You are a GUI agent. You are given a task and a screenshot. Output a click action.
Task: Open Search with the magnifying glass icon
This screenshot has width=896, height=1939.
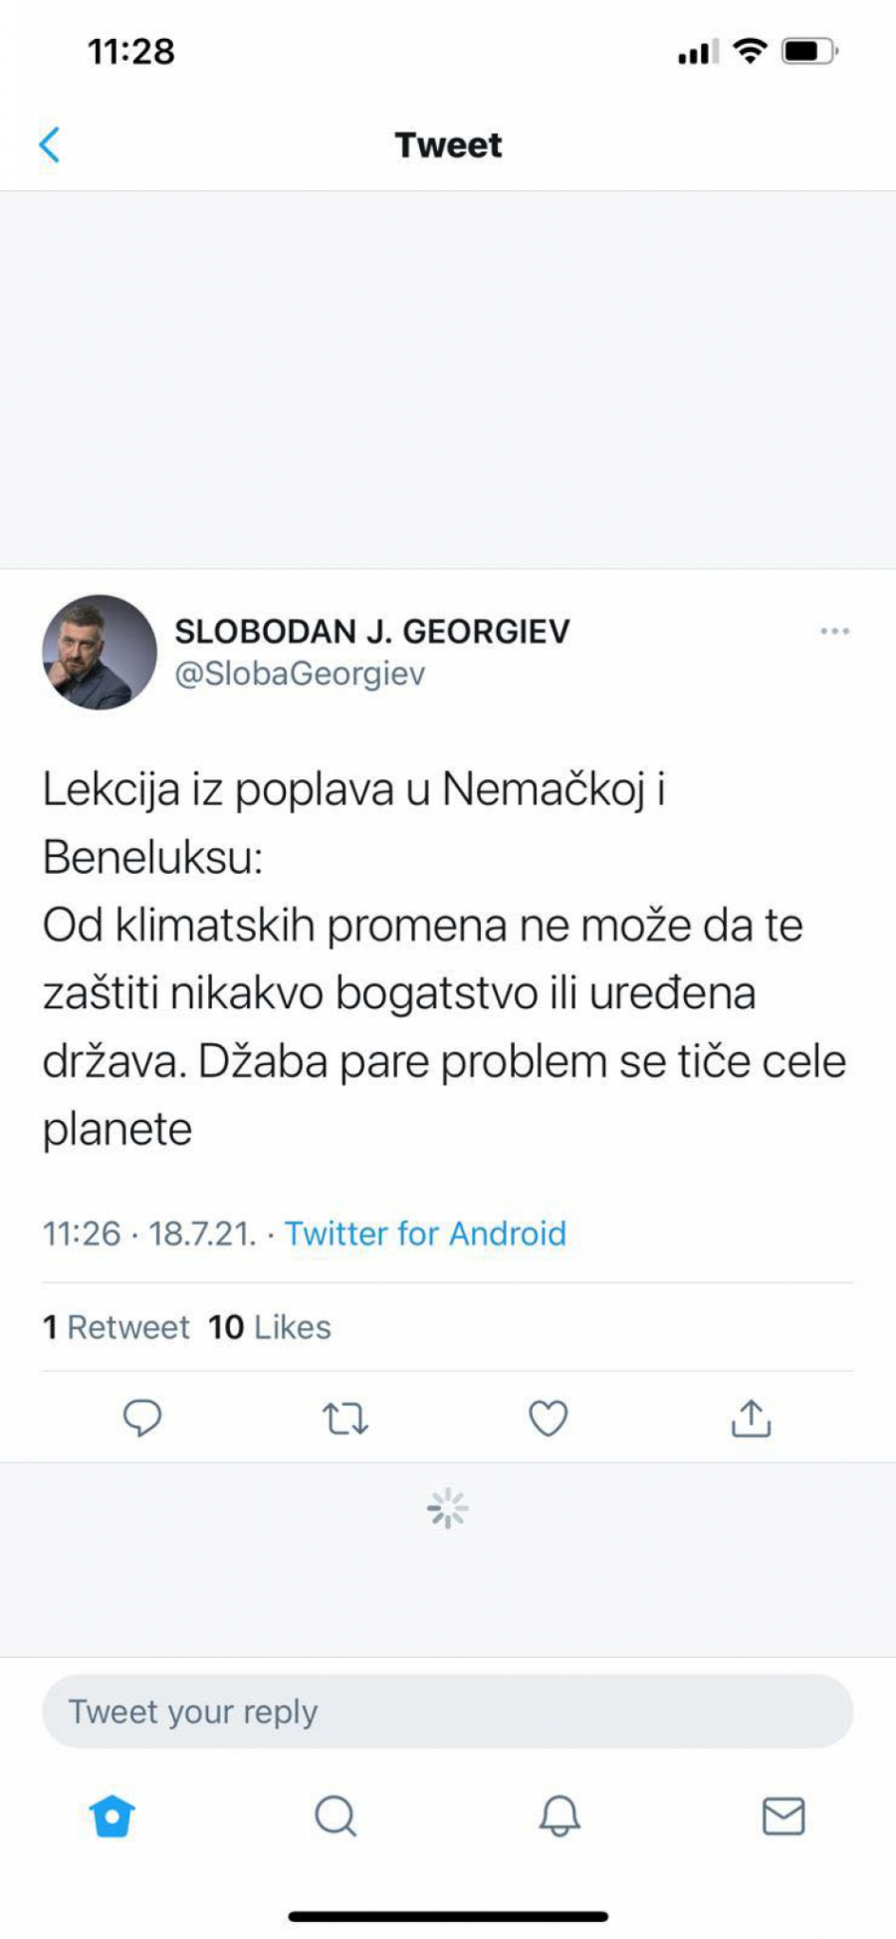pos(336,1815)
